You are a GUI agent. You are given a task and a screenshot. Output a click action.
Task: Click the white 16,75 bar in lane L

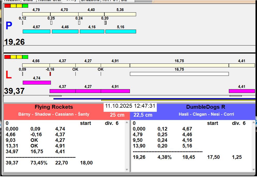[x=179, y=74]
